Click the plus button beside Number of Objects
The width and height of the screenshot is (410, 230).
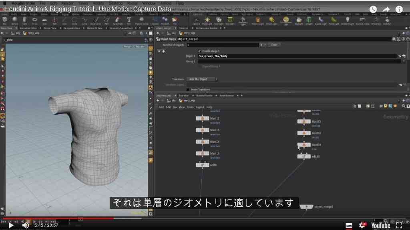[261, 45]
